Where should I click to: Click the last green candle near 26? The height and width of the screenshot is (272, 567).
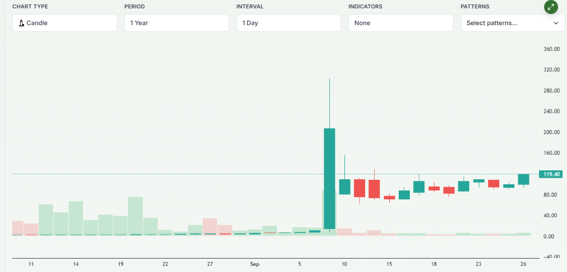523,179
